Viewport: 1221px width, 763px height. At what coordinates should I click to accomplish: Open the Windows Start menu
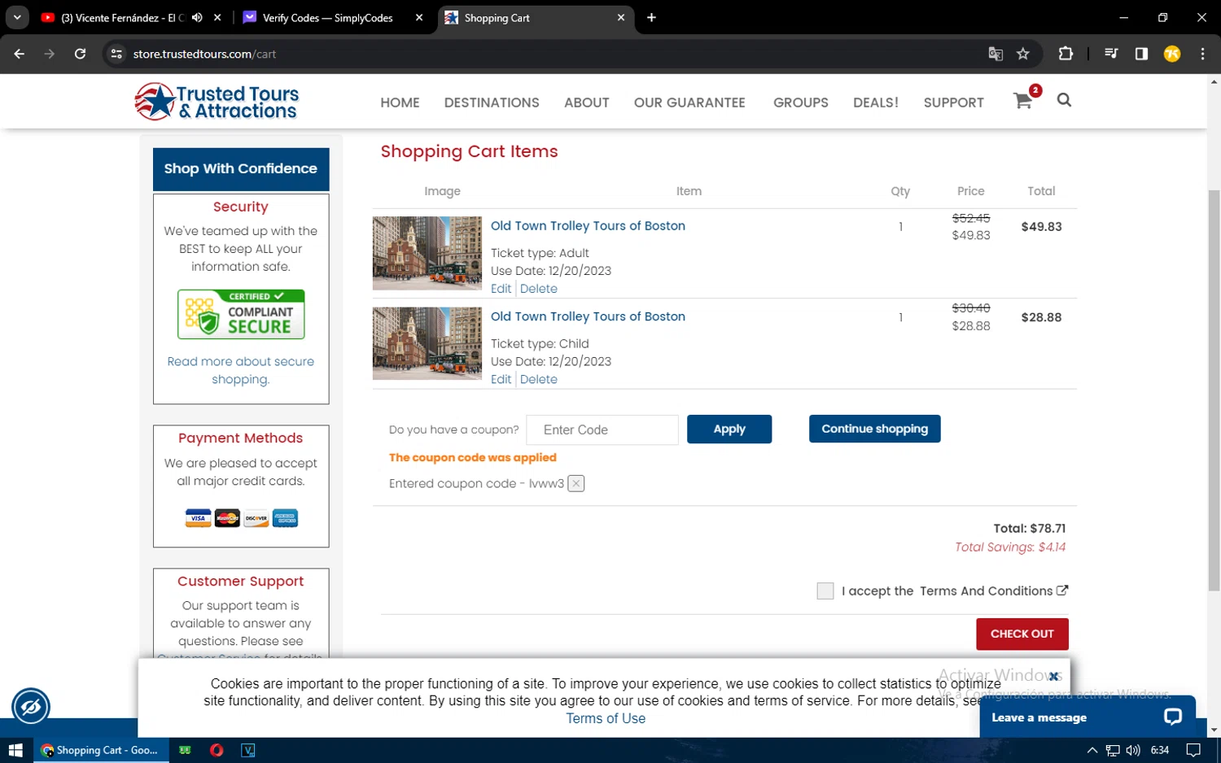click(x=15, y=750)
